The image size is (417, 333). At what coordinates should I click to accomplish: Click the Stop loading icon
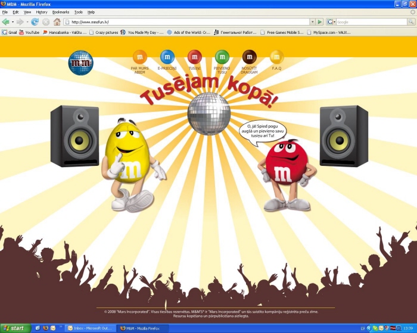46,22
